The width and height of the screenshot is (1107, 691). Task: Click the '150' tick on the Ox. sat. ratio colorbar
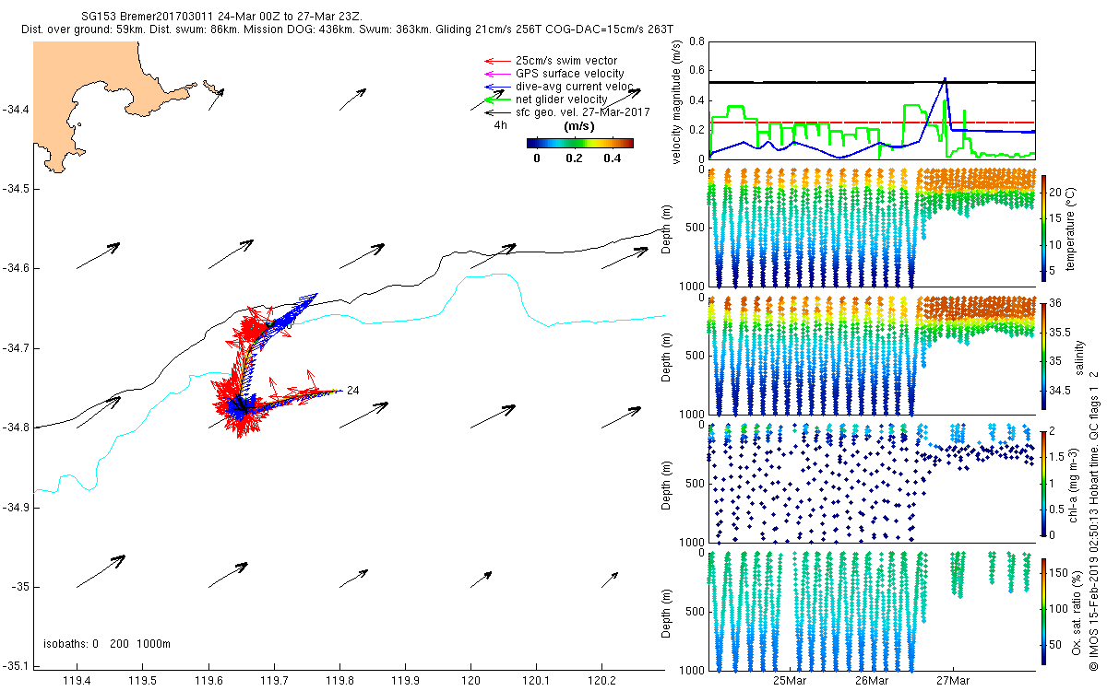[1061, 573]
